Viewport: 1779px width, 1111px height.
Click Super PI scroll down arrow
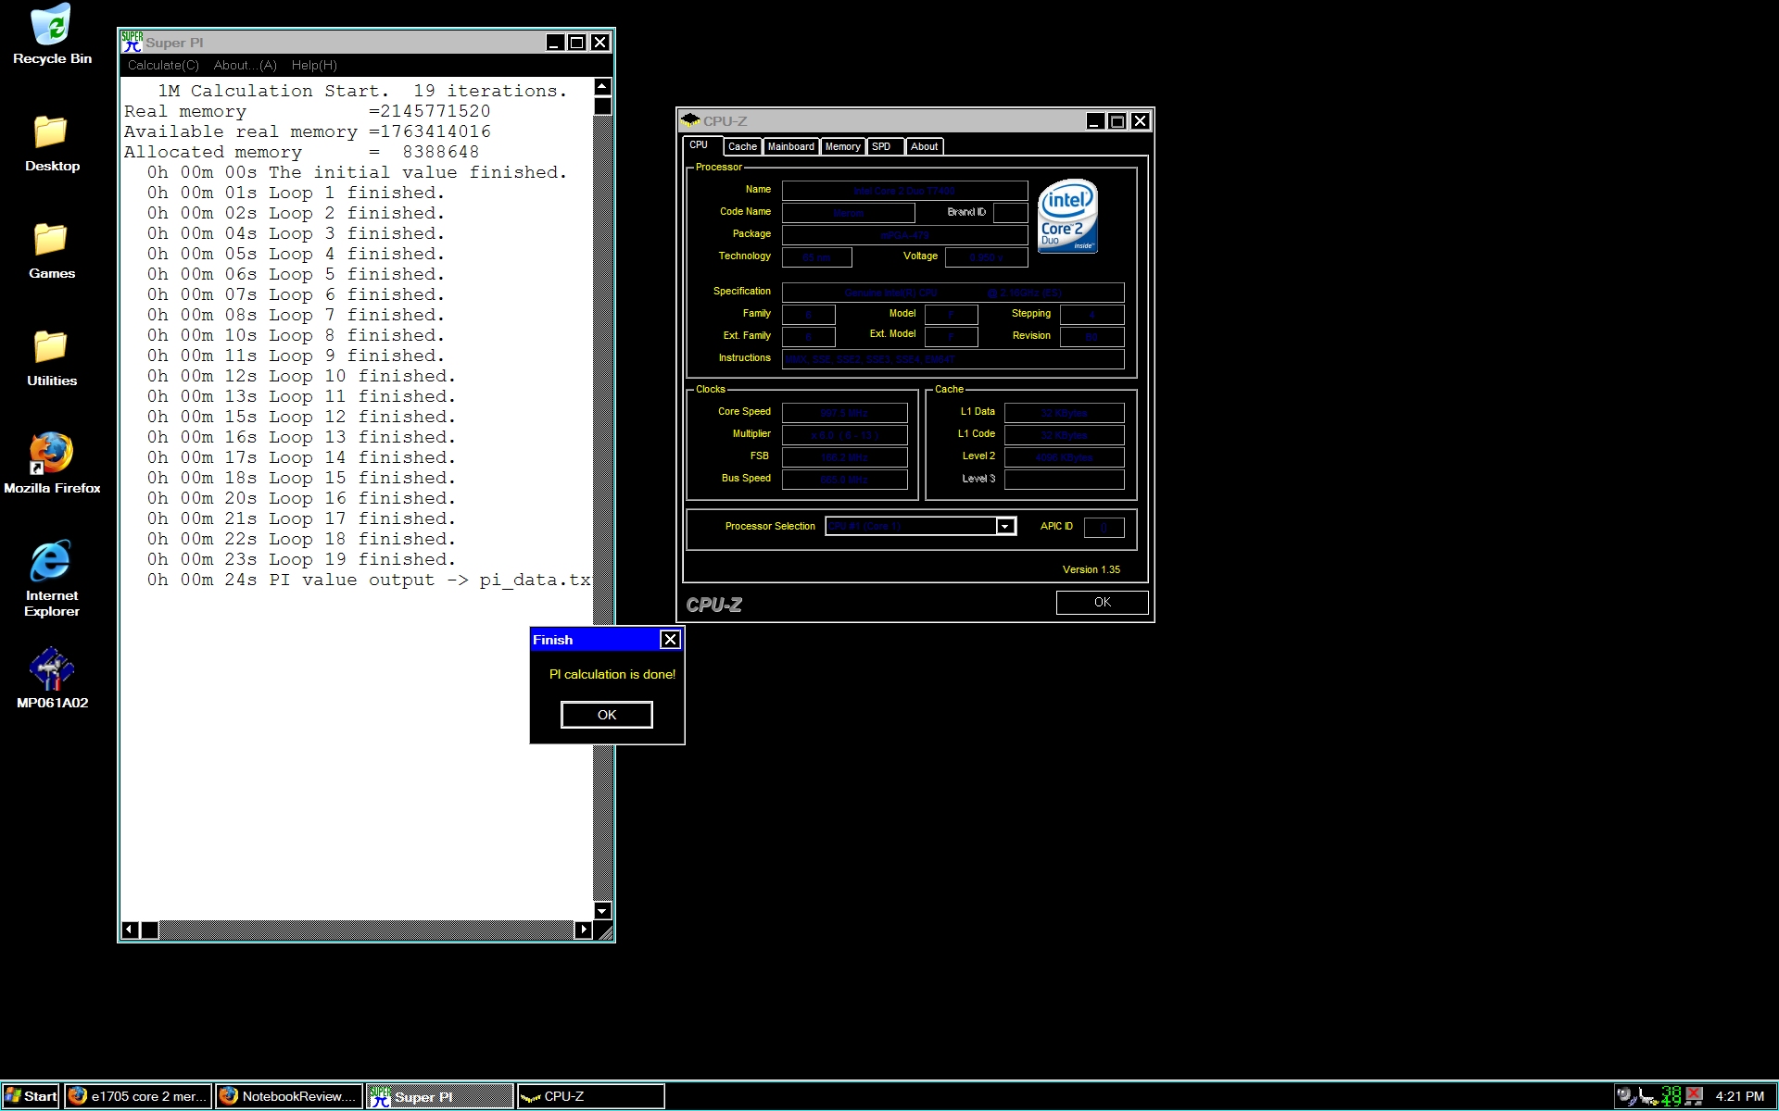pyautogui.click(x=602, y=910)
